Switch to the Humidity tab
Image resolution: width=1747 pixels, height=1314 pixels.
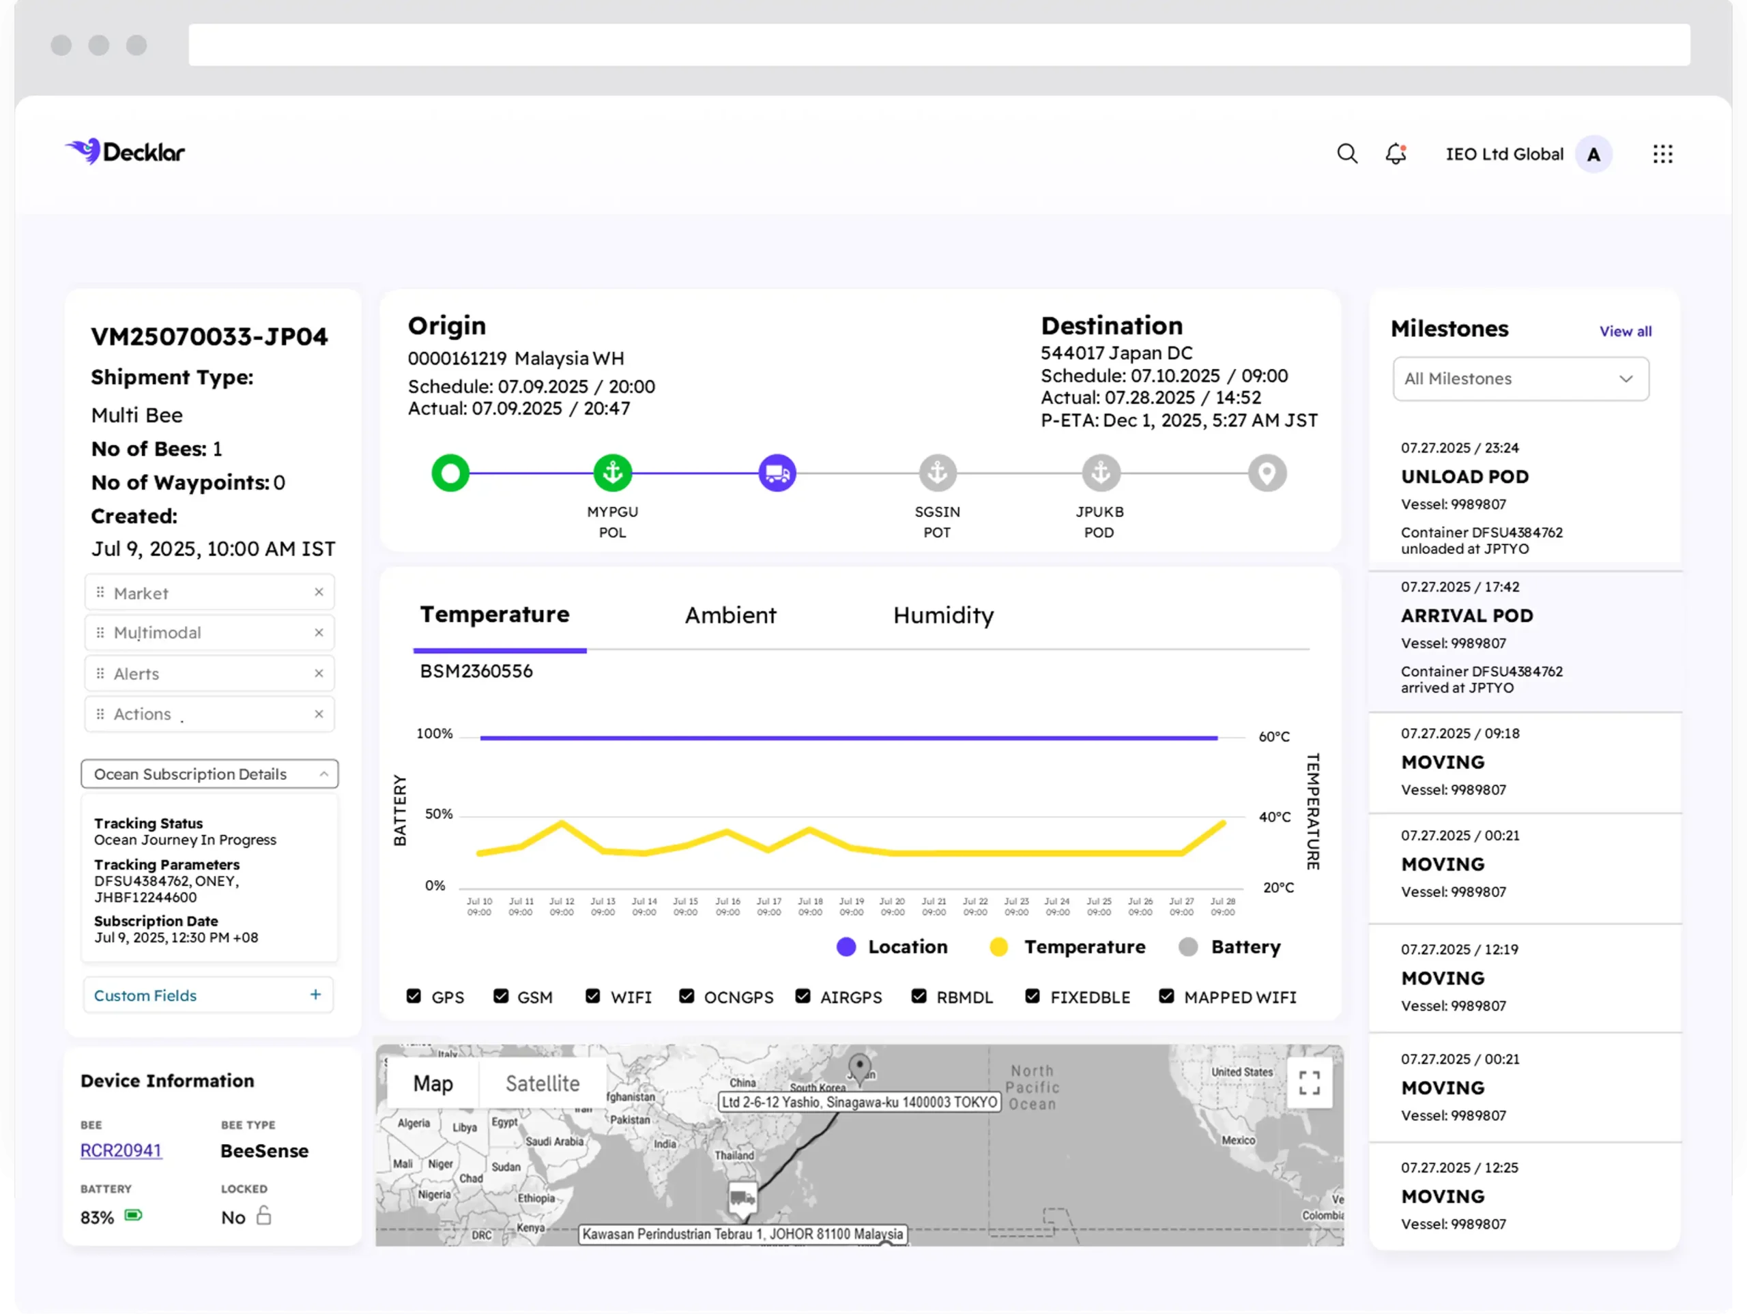point(943,615)
